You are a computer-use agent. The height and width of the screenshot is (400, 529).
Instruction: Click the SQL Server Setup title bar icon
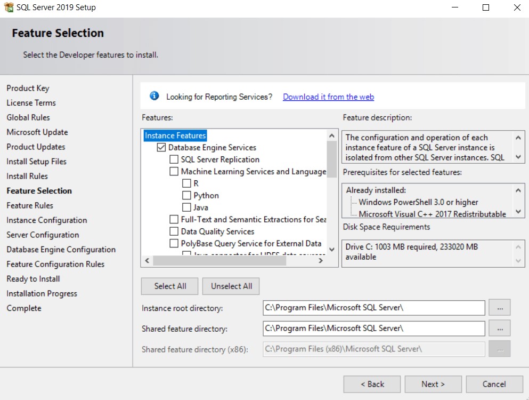[9, 7]
